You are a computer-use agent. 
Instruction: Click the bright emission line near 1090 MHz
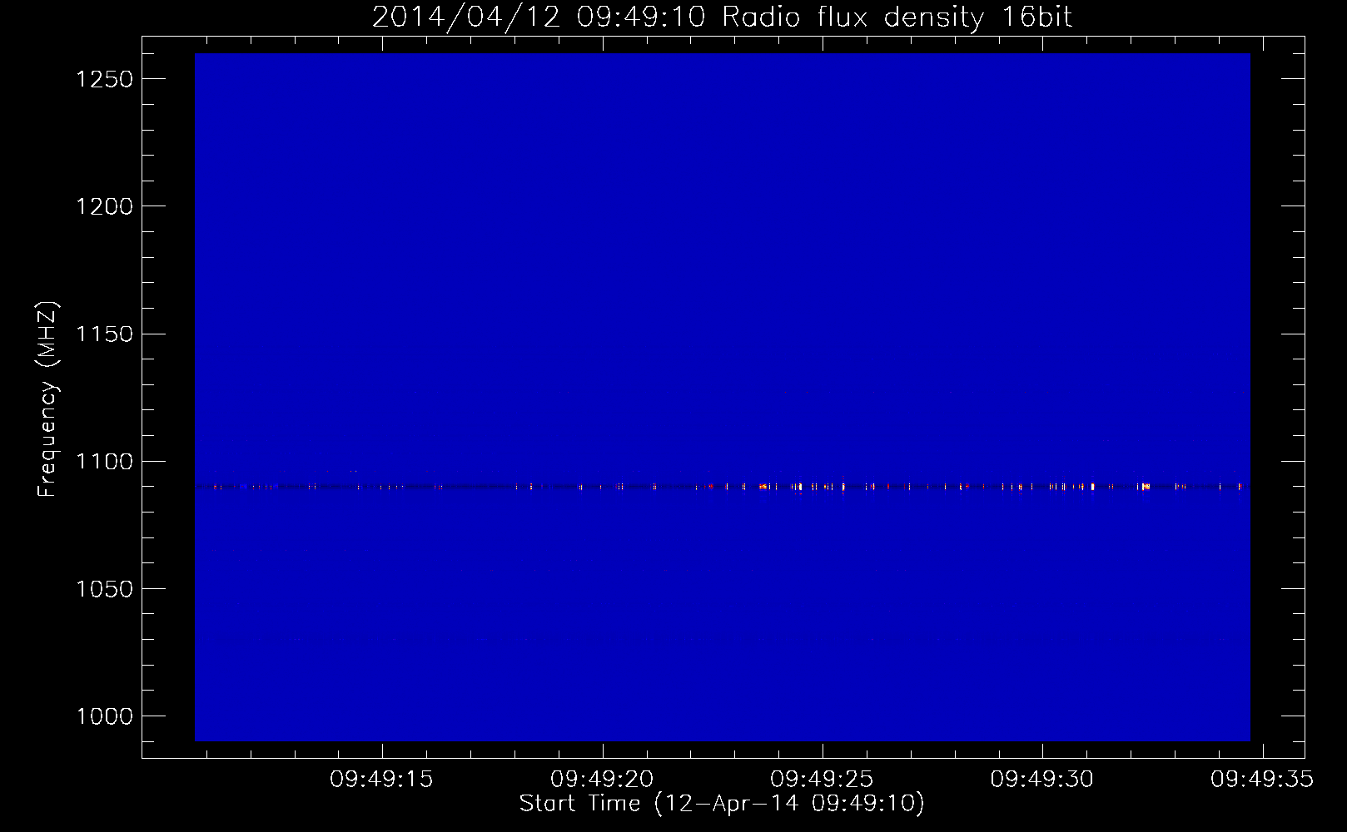pos(722,487)
